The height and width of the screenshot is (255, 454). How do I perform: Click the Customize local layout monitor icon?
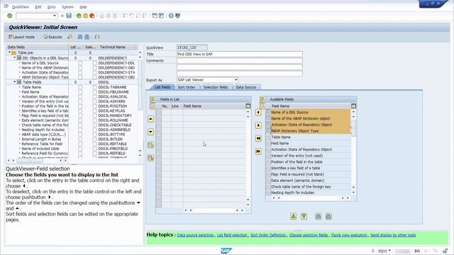point(178,16)
